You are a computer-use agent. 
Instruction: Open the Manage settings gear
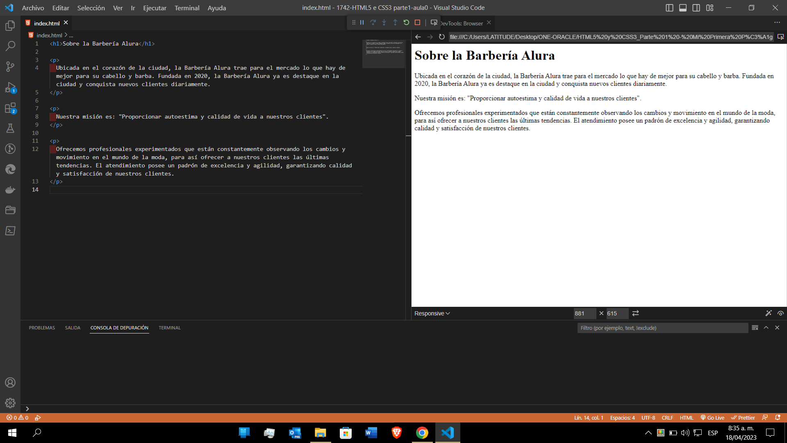tap(10, 403)
